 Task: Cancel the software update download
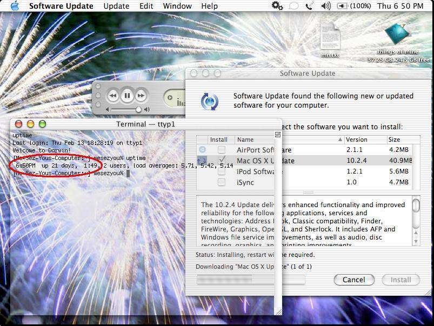click(354, 280)
